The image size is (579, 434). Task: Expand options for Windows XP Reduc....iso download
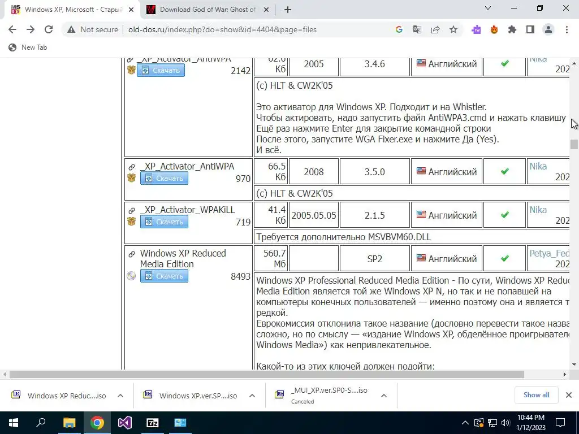point(120,396)
